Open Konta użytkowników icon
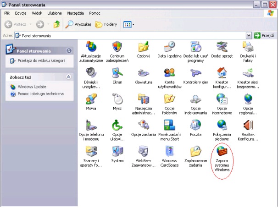Viewport: 278px width, 208px height. coord(169,73)
